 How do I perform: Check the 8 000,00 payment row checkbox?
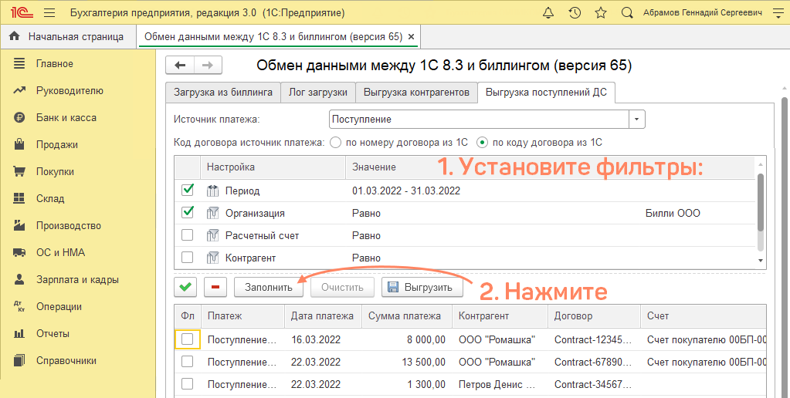pos(188,339)
